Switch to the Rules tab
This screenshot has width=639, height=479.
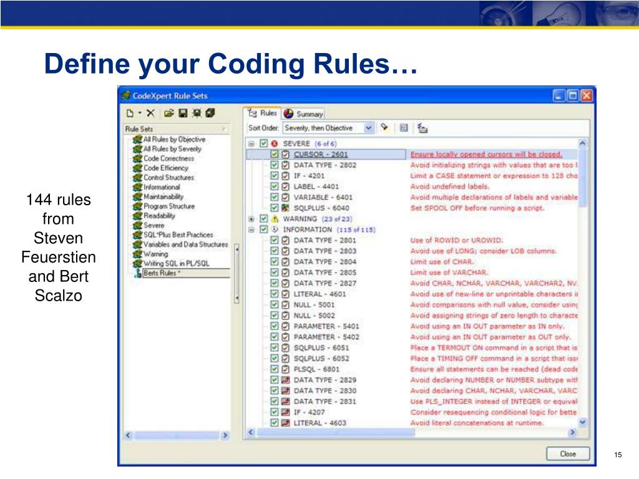pos(263,114)
